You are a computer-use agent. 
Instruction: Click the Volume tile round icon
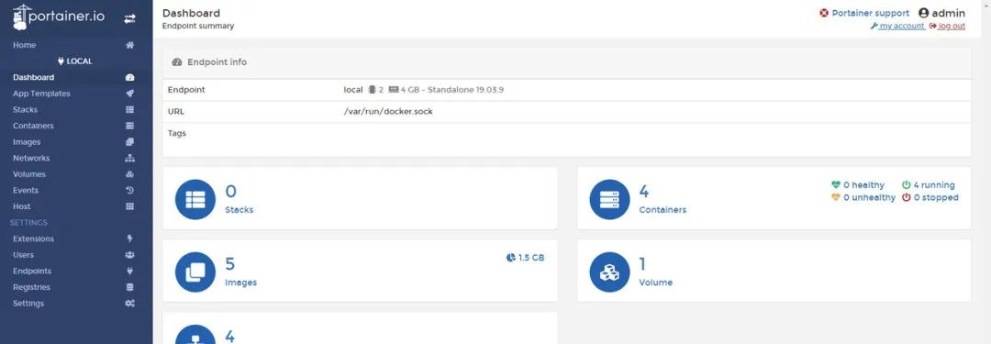tap(610, 272)
